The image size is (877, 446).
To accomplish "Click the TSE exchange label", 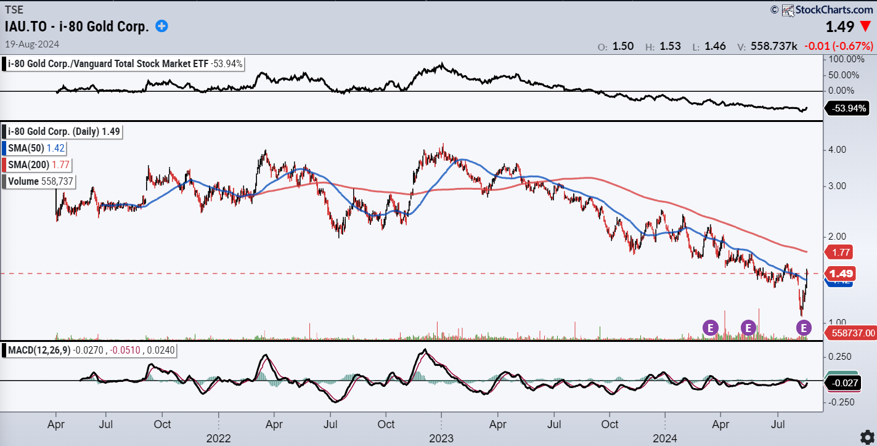I will click(14, 10).
